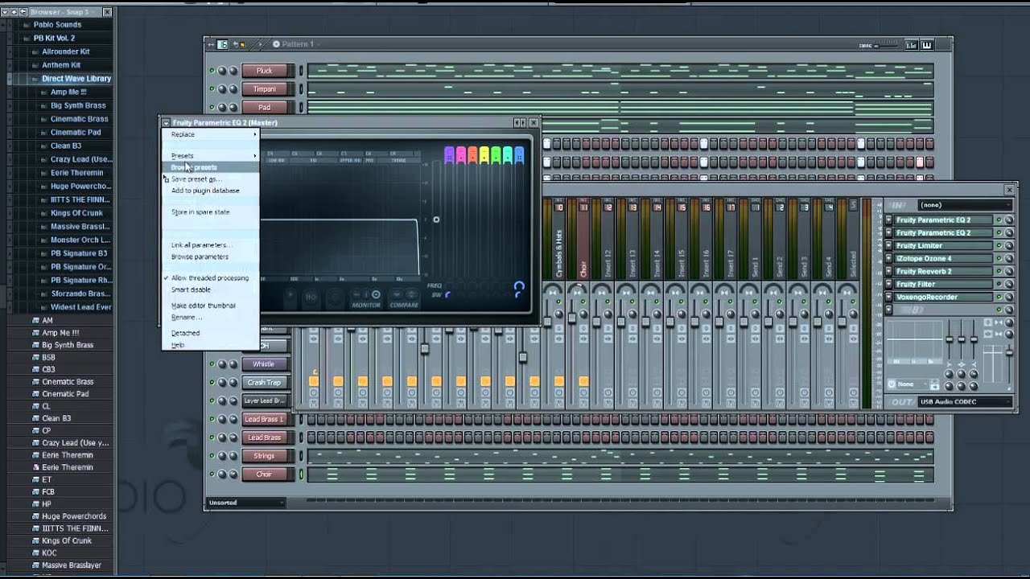
Task: Open the Pluck channel
Action: 264,71
